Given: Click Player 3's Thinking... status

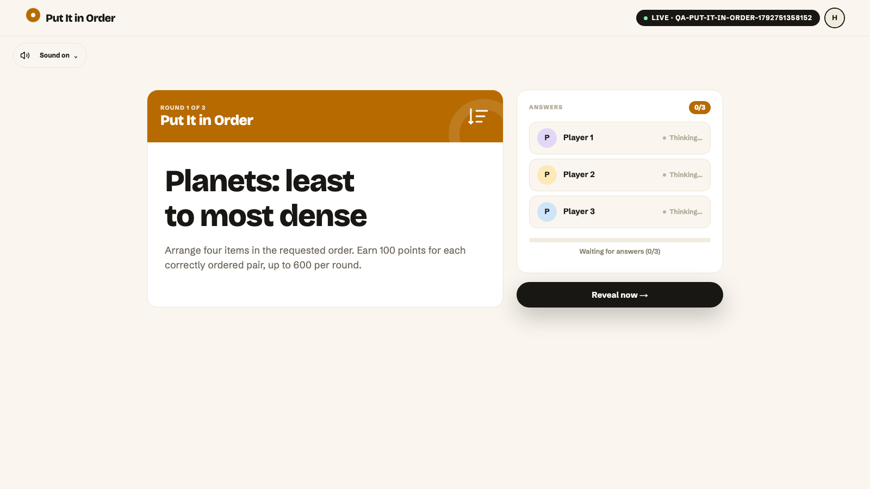Looking at the screenshot, I should click(682, 212).
